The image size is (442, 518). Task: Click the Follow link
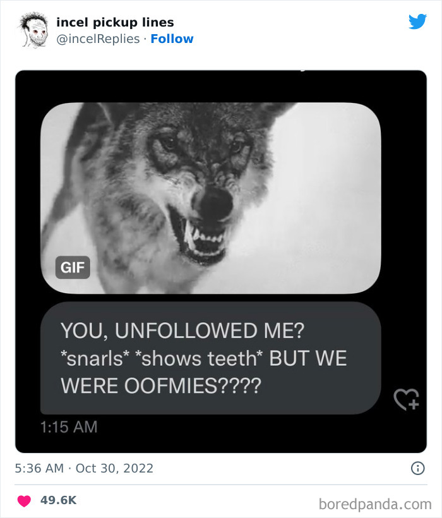172,39
